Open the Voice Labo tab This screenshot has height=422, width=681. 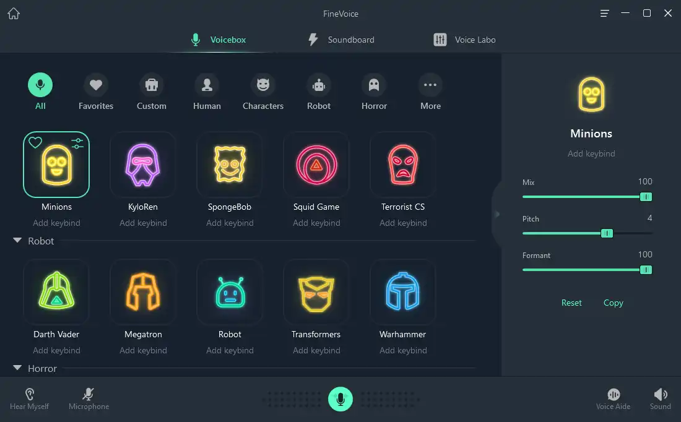464,40
